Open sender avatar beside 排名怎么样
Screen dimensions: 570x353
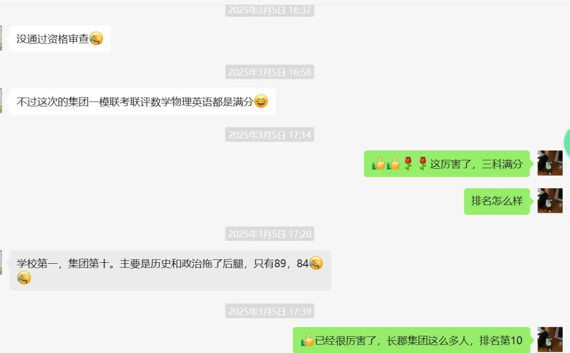[550, 201]
